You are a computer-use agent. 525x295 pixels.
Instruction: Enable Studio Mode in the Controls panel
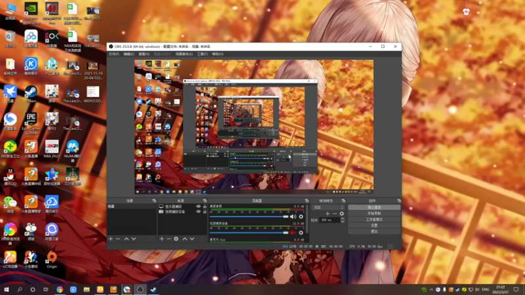(374, 220)
